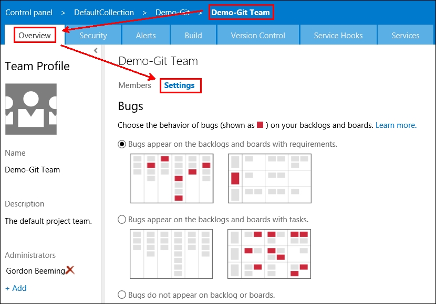The width and height of the screenshot is (436, 304).
Task: Open the Settings view of Demo-Git Team
Action: point(181,85)
